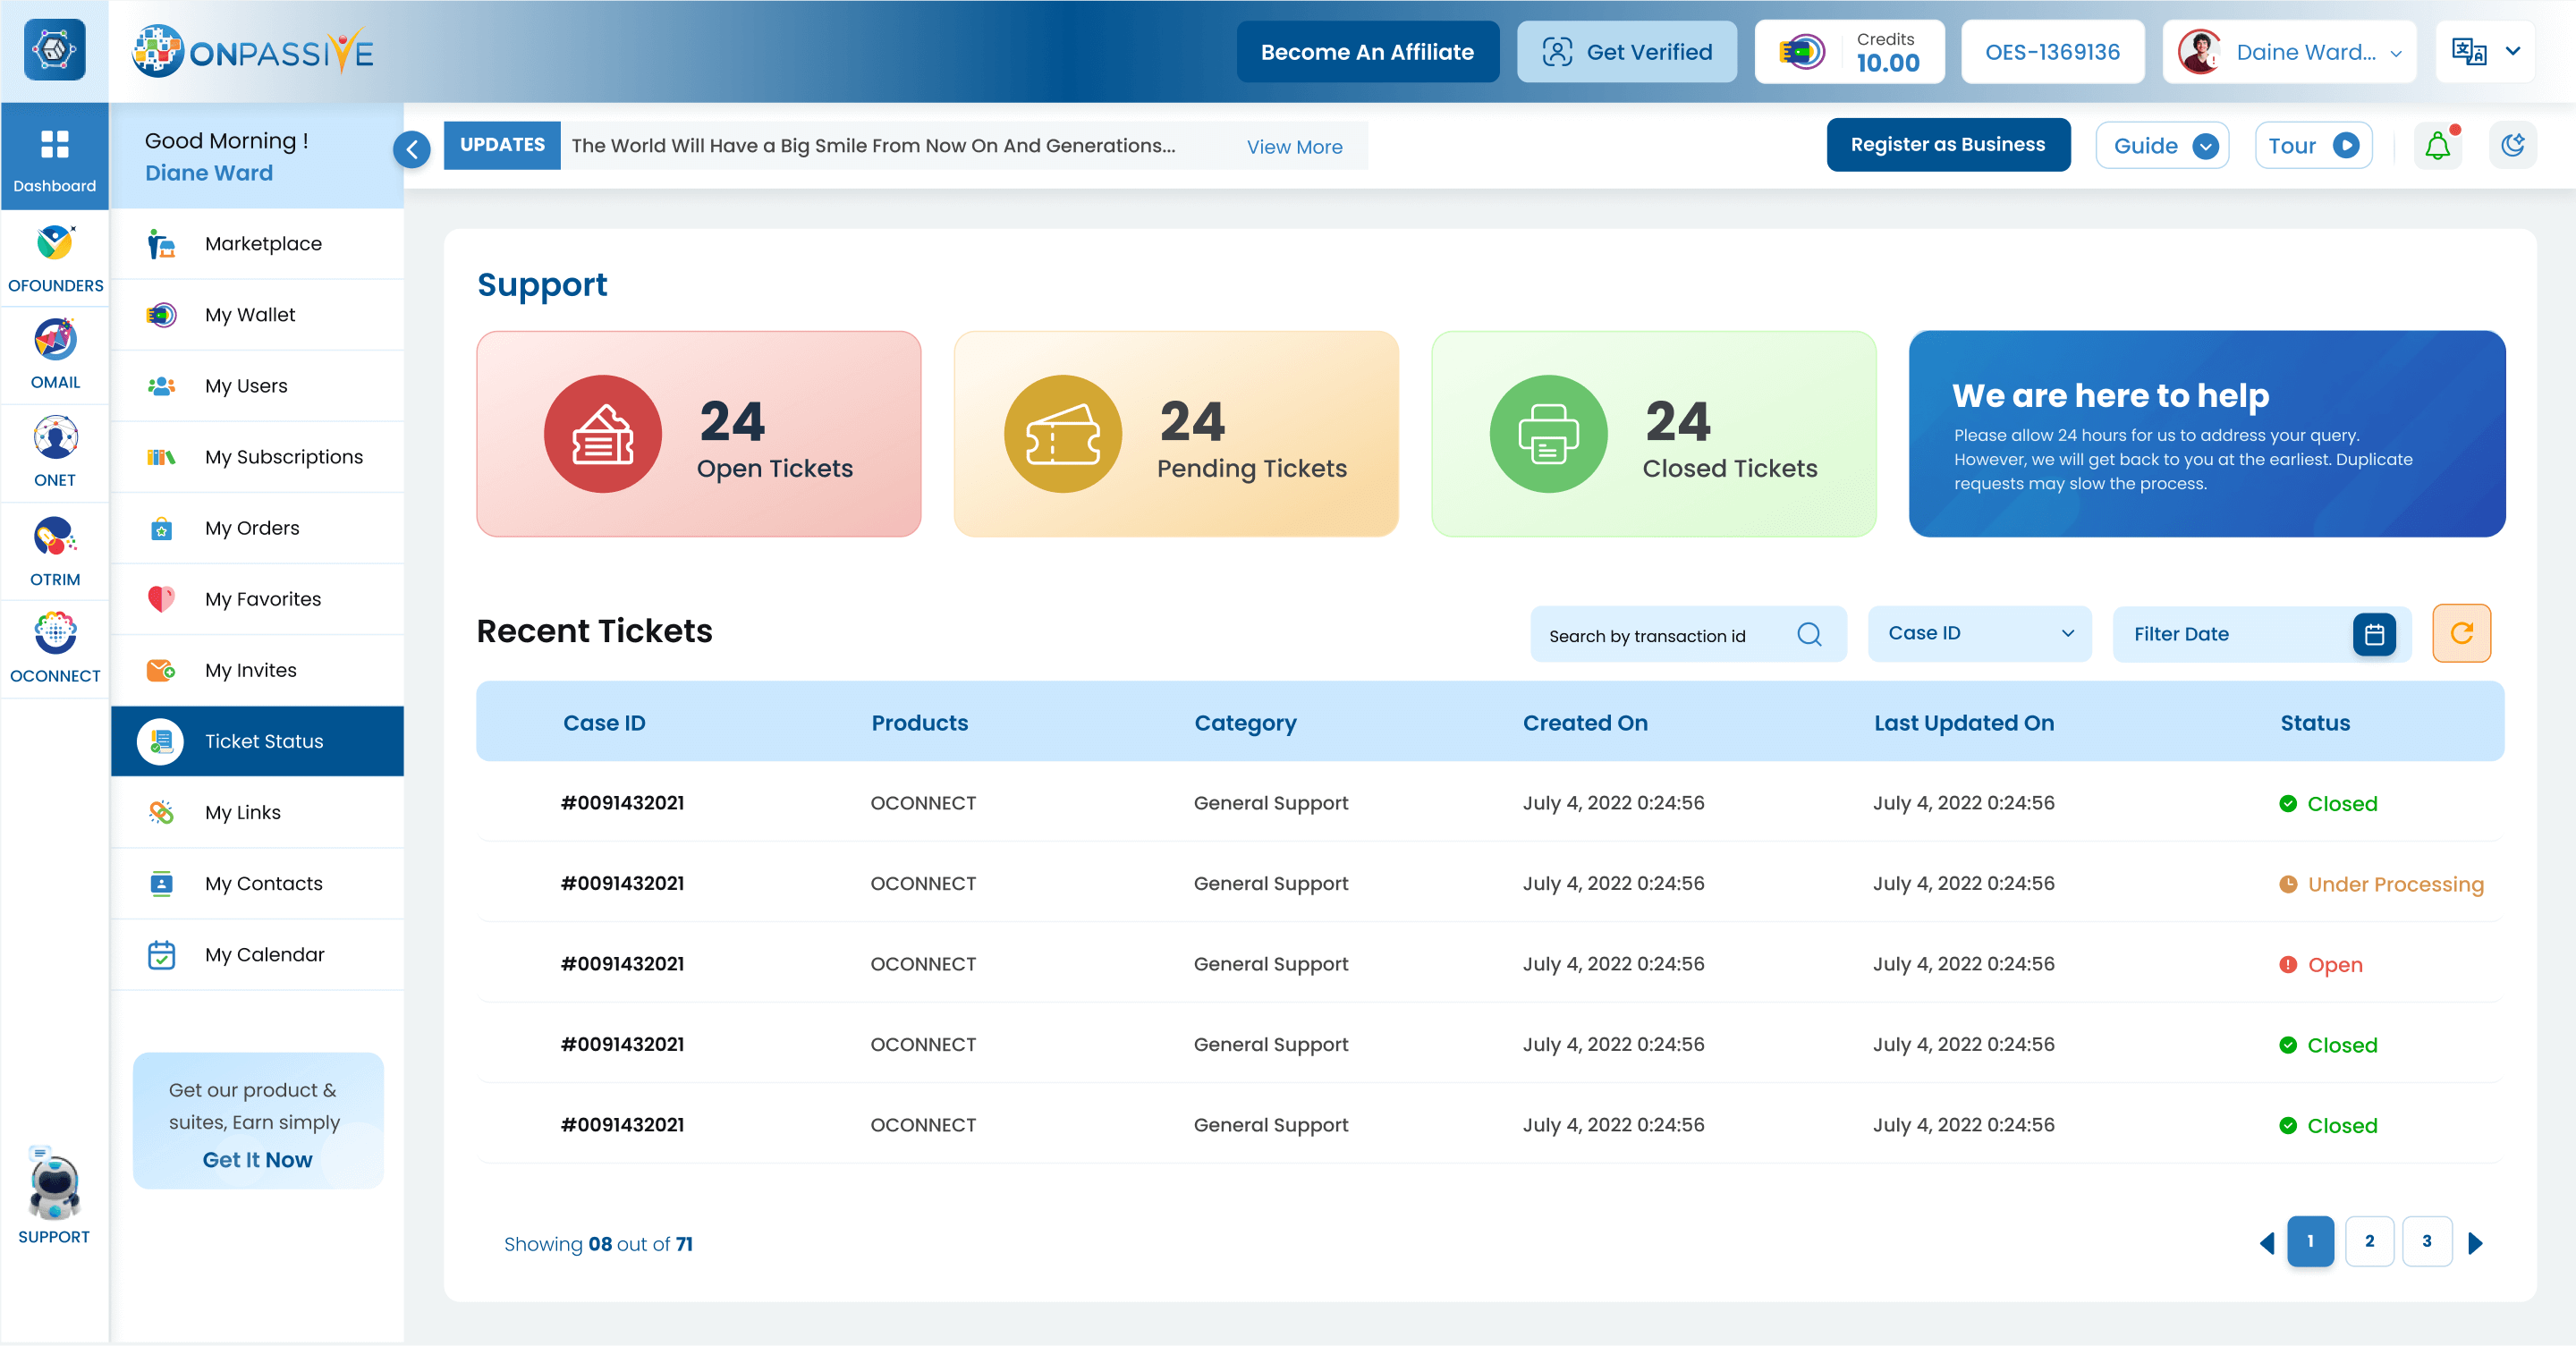Start the Tour button
Viewport: 2576px width, 1346px height.
point(2313,146)
